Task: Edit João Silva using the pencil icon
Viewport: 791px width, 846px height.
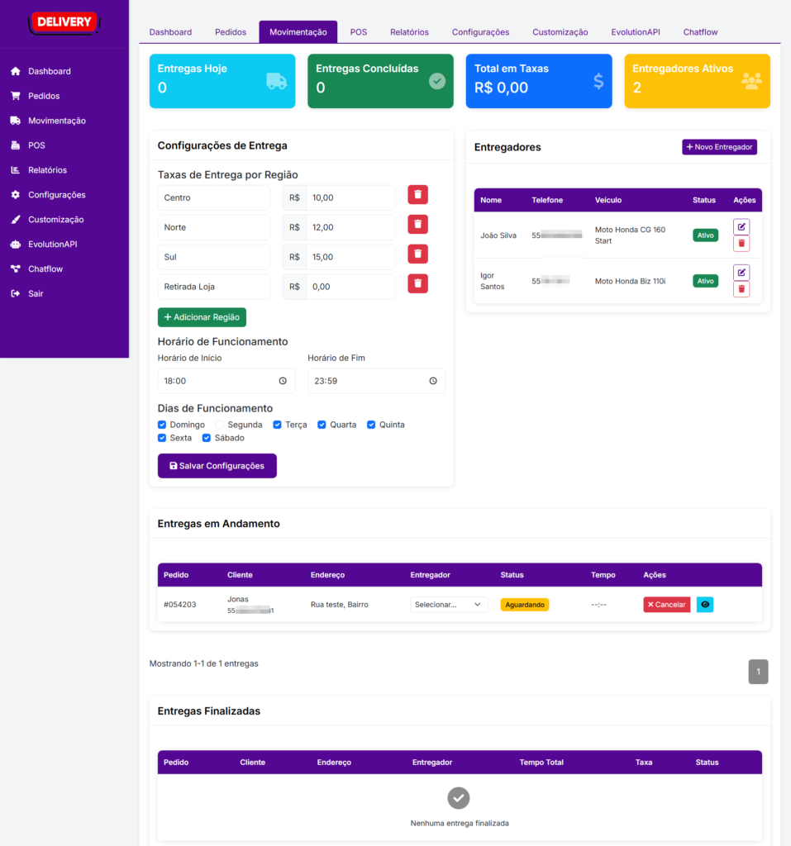Action: pos(741,226)
